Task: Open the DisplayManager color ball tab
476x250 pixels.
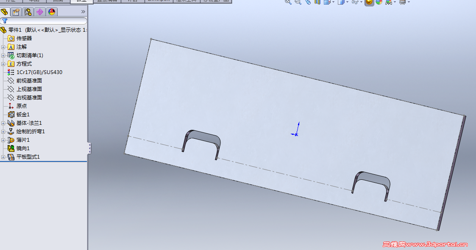Action: (52, 12)
